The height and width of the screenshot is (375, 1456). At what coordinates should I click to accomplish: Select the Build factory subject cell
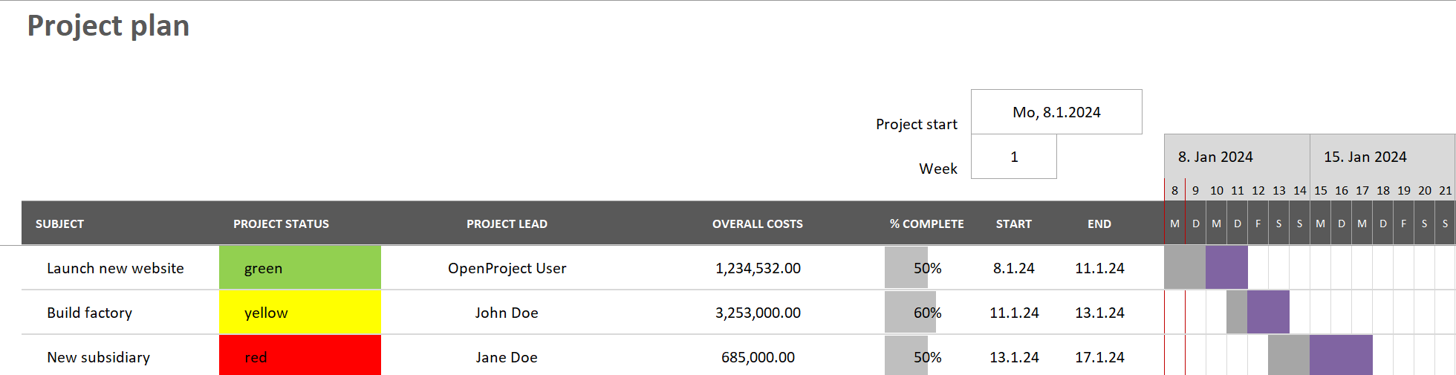tap(89, 313)
